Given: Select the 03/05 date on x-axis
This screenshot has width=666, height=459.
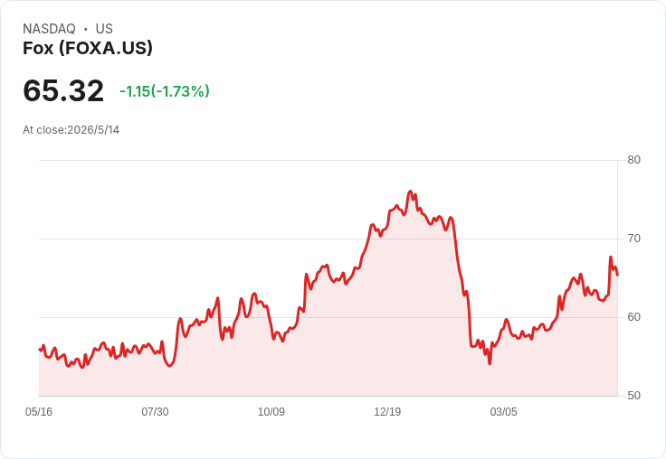Looking at the screenshot, I should point(503,411).
